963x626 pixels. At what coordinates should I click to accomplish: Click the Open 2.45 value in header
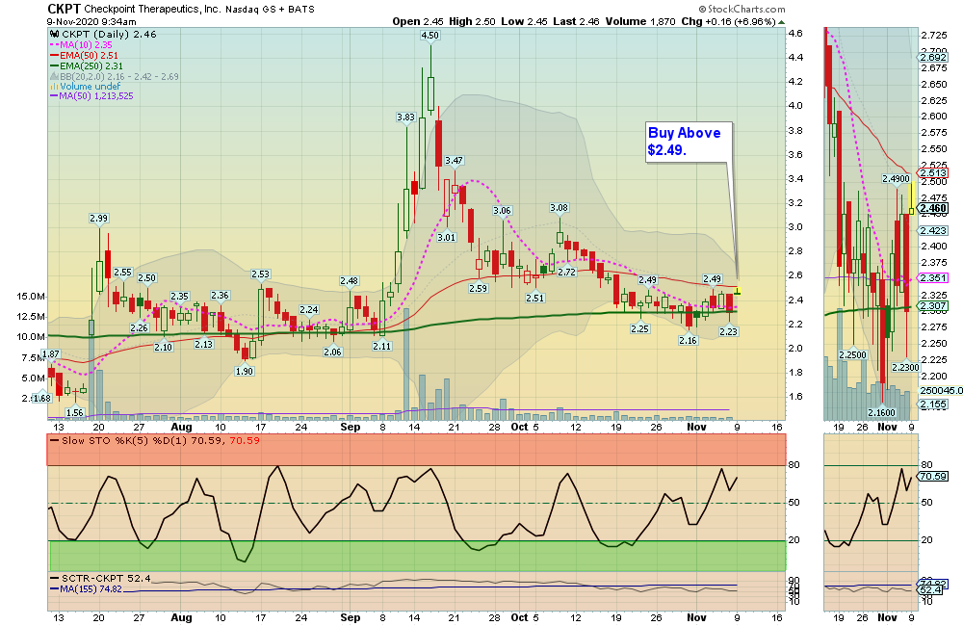(417, 21)
